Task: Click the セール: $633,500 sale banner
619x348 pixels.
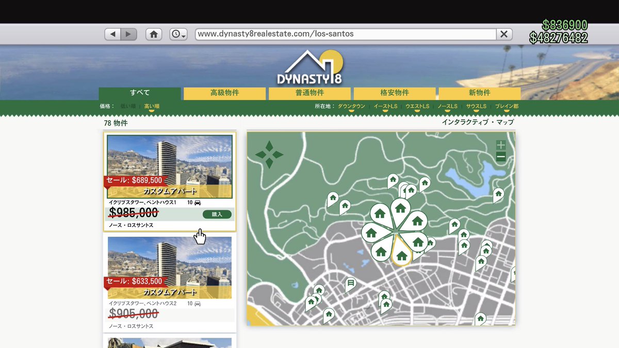Action: [x=134, y=281]
